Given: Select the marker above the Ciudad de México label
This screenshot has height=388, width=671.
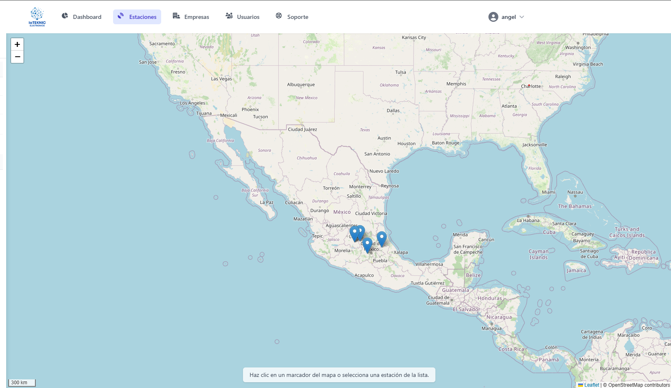Looking at the screenshot, I should coord(367,245).
